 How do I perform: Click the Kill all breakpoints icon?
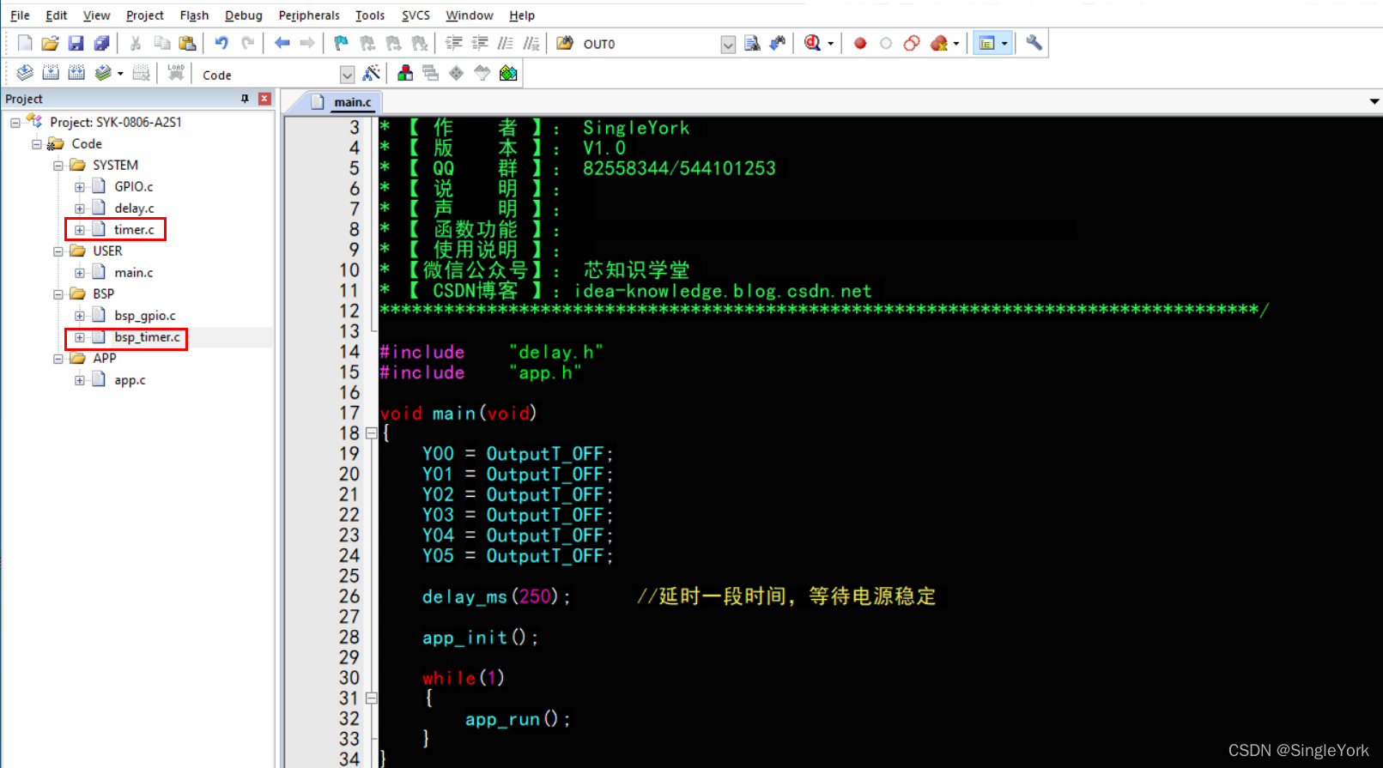click(939, 43)
